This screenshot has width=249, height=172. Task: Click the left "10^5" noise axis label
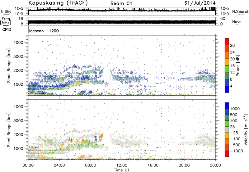pos(19,9)
